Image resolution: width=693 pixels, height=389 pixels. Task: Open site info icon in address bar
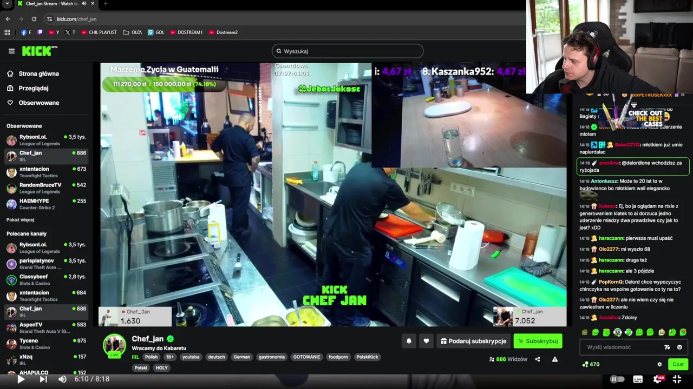click(49, 19)
